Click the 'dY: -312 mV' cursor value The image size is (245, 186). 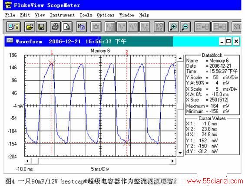point(202,151)
